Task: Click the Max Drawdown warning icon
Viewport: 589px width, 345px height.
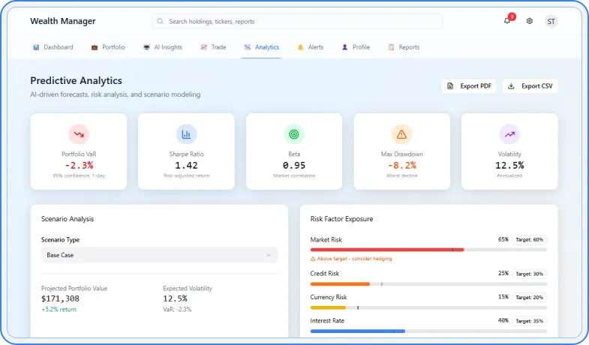Action: pyautogui.click(x=401, y=134)
